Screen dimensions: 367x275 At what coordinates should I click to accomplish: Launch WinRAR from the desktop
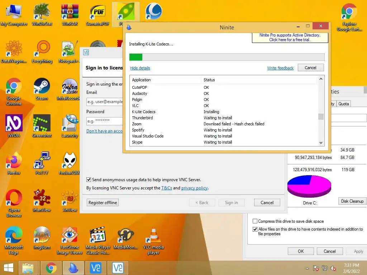[70, 14]
